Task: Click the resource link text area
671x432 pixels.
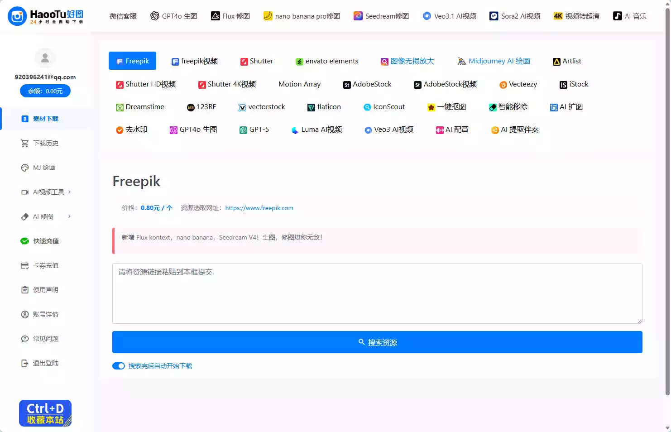Action: (x=377, y=293)
